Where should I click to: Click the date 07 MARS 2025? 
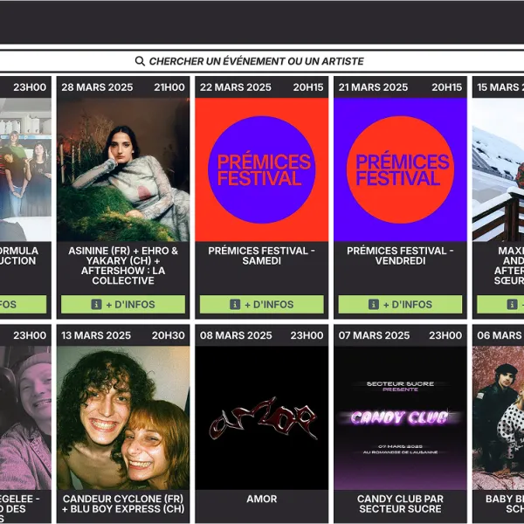(x=374, y=335)
